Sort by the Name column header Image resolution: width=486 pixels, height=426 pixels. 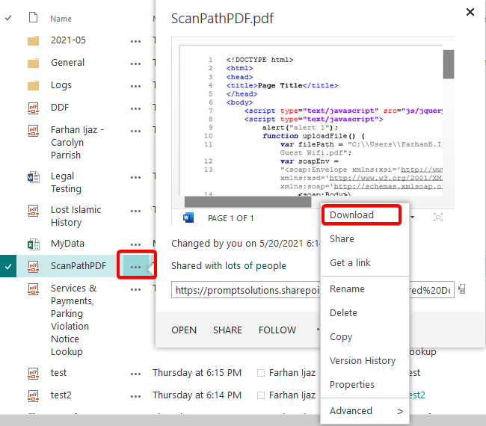click(x=61, y=19)
